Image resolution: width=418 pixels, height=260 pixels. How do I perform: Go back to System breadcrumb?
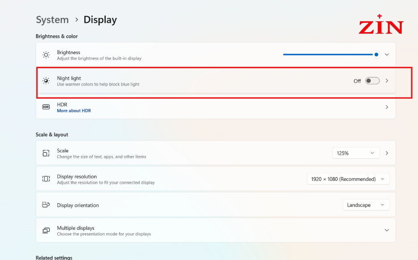click(52, 20)
